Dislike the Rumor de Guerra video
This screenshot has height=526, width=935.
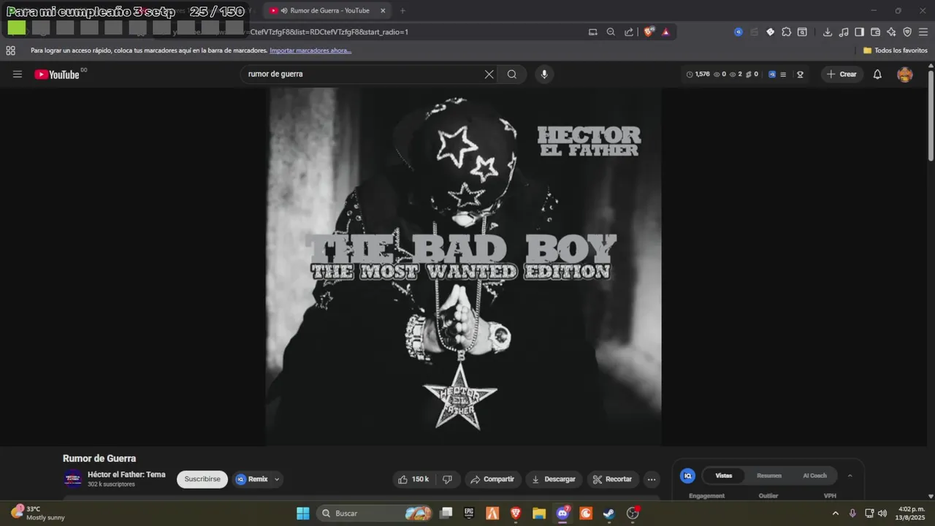pyautogui.click(x=447, y=479)
